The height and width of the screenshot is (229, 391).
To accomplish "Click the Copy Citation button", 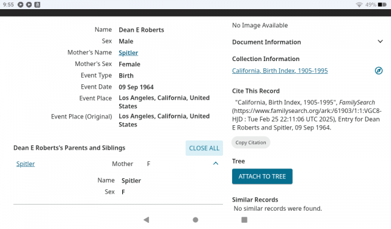I will (x=250, y=142).
